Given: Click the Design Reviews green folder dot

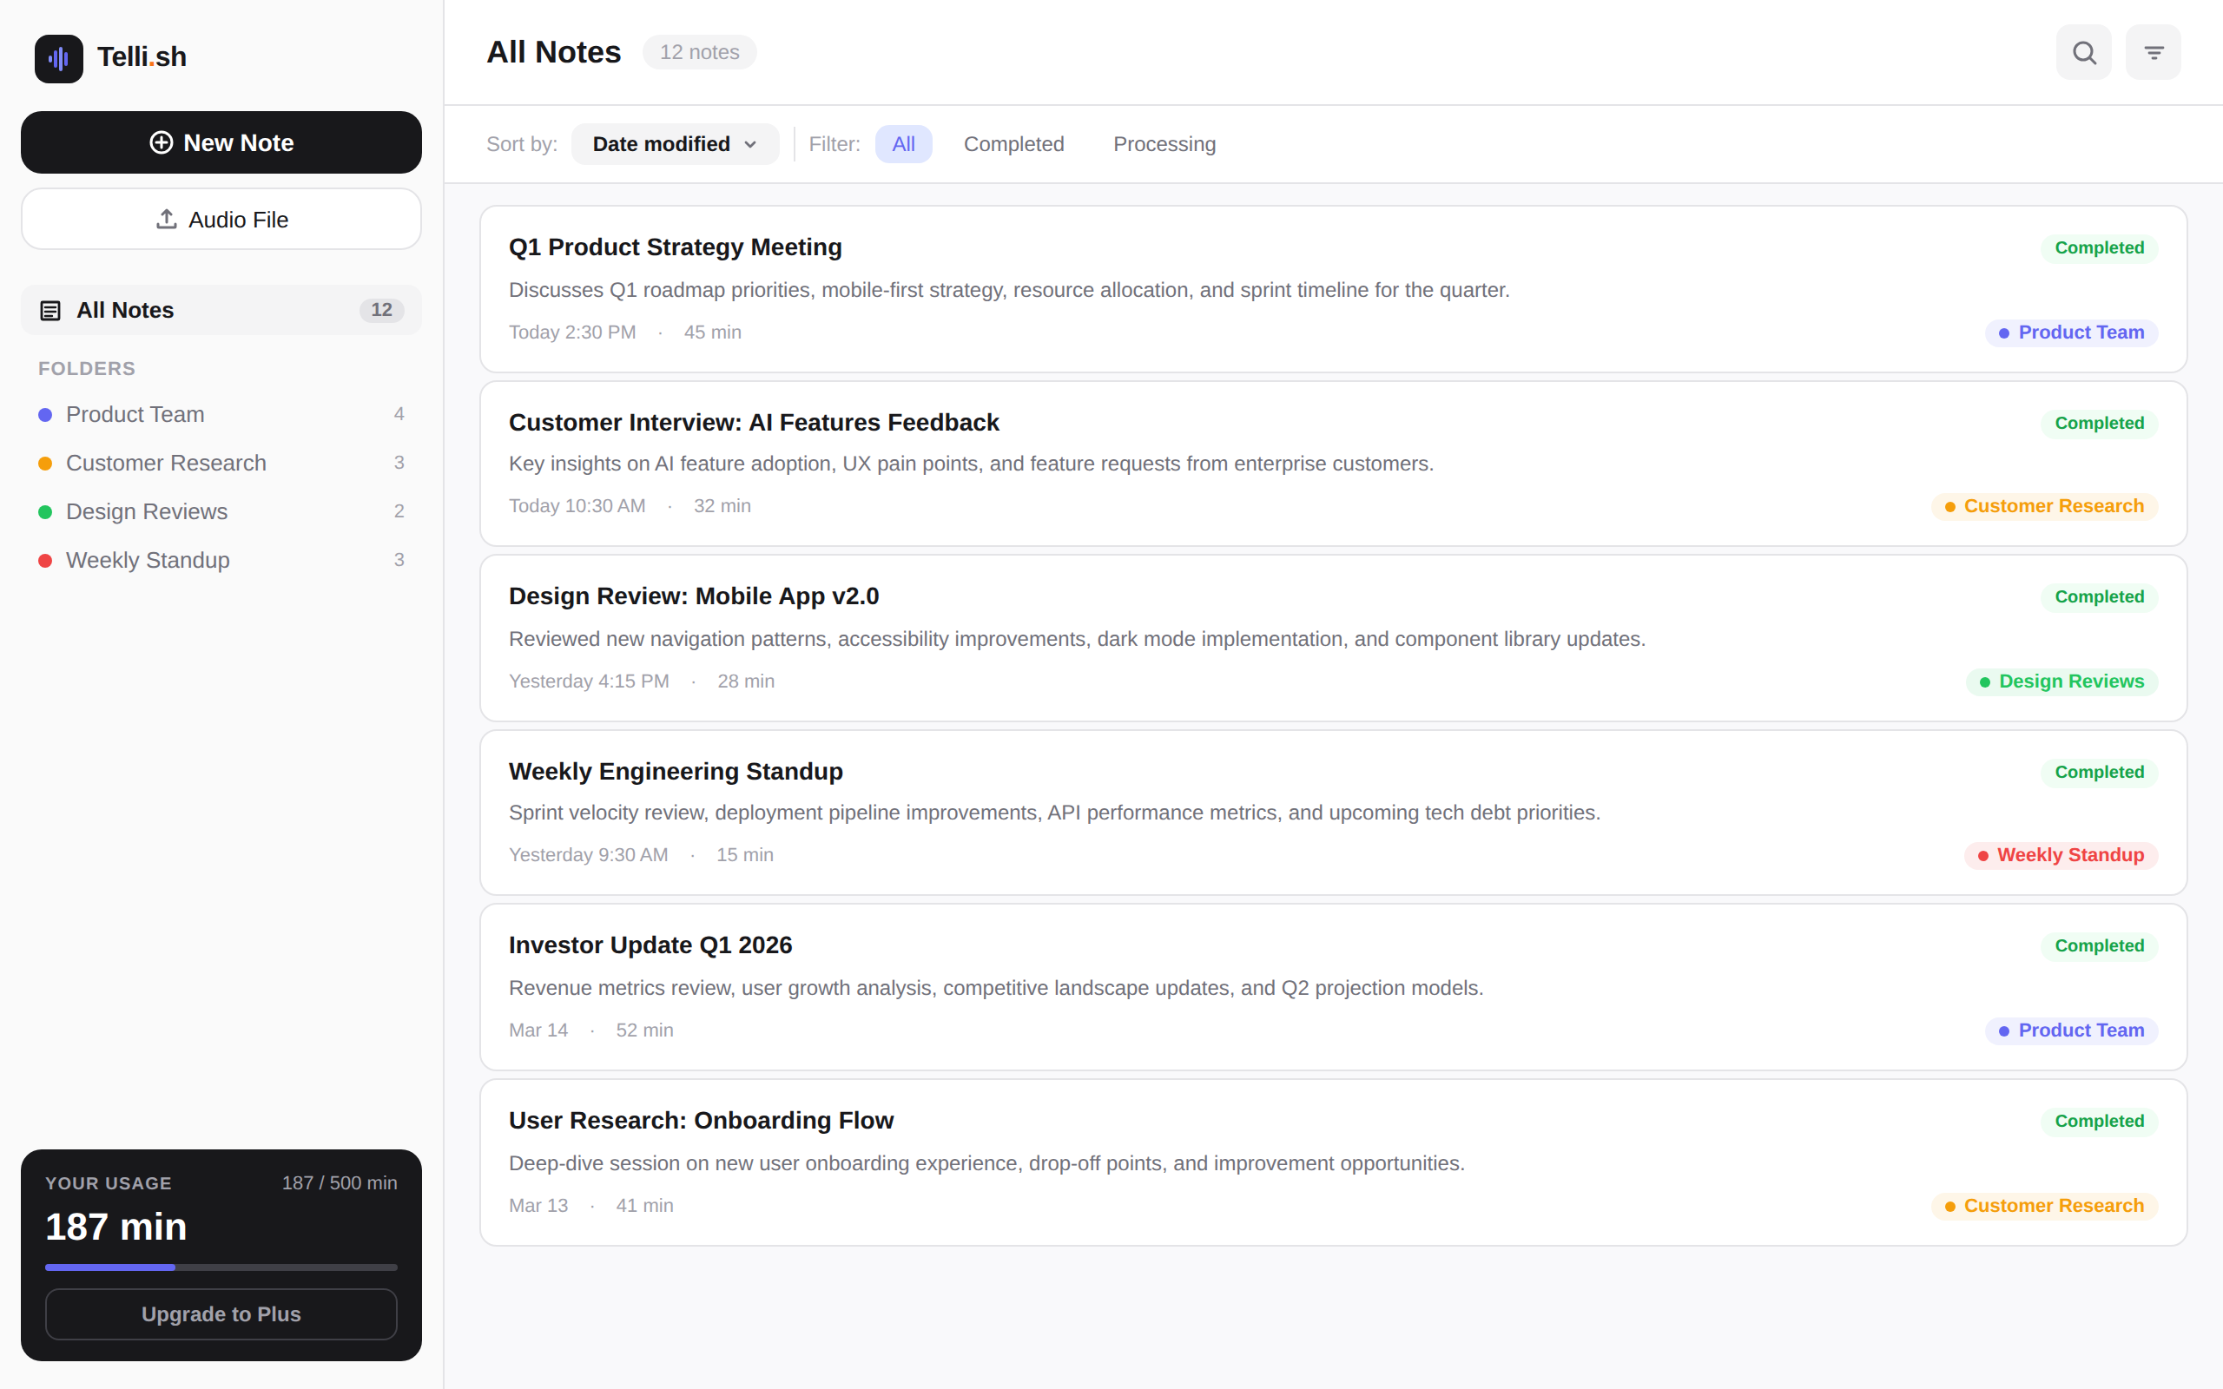Looking at the screenshot, I should tap(45, 512).
